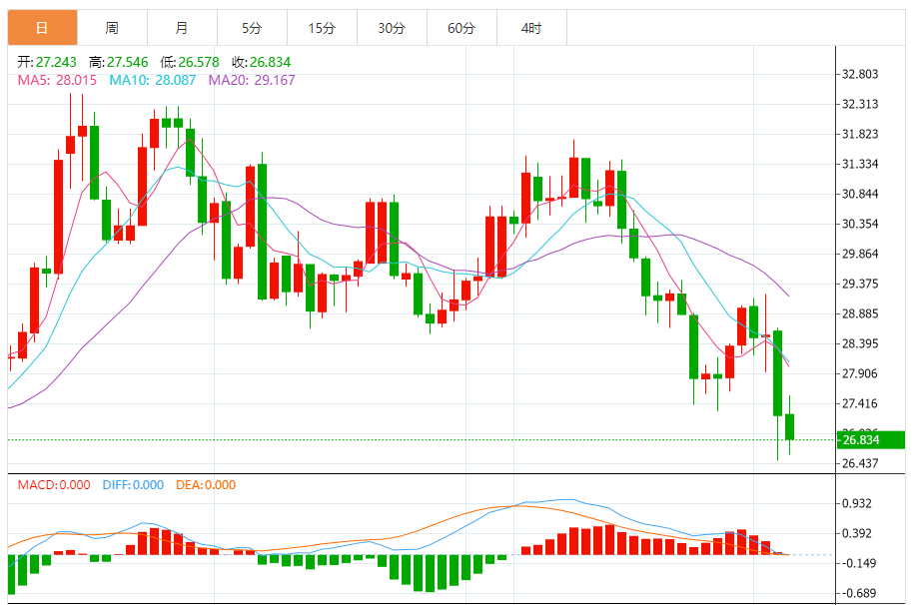Click the closing price 收:26.834
The width and height of the screenshot is (912, 605).
(x=261, y=62)
